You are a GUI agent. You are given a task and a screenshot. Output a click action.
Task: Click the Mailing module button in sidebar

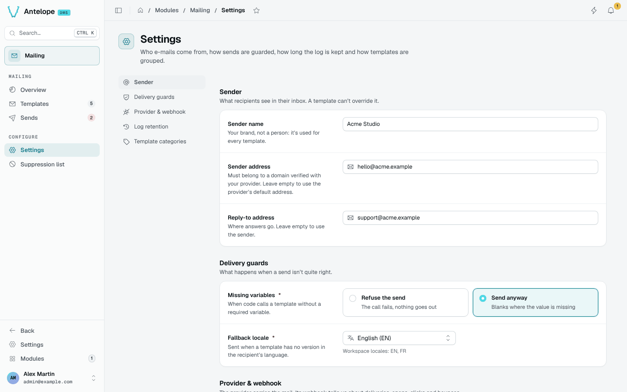coord(52,56)
